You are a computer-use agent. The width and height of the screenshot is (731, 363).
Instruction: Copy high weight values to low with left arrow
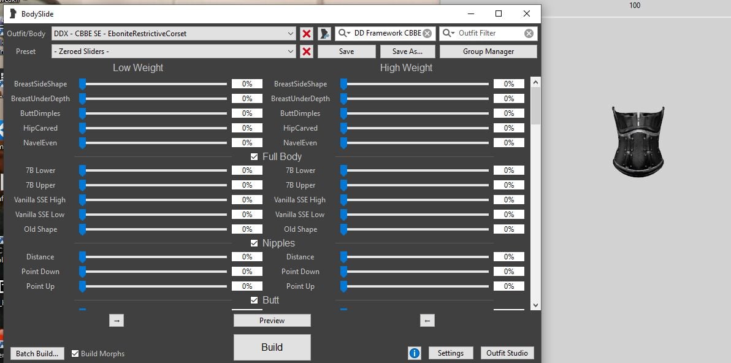(x=427, y=321)
